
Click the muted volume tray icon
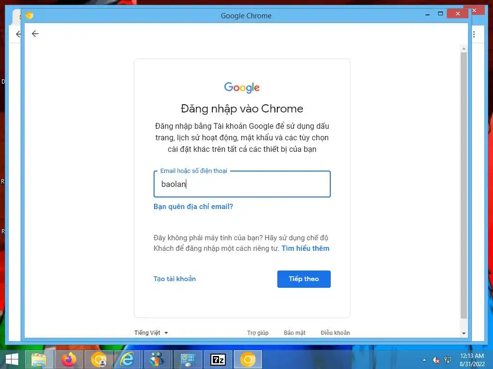436,360
